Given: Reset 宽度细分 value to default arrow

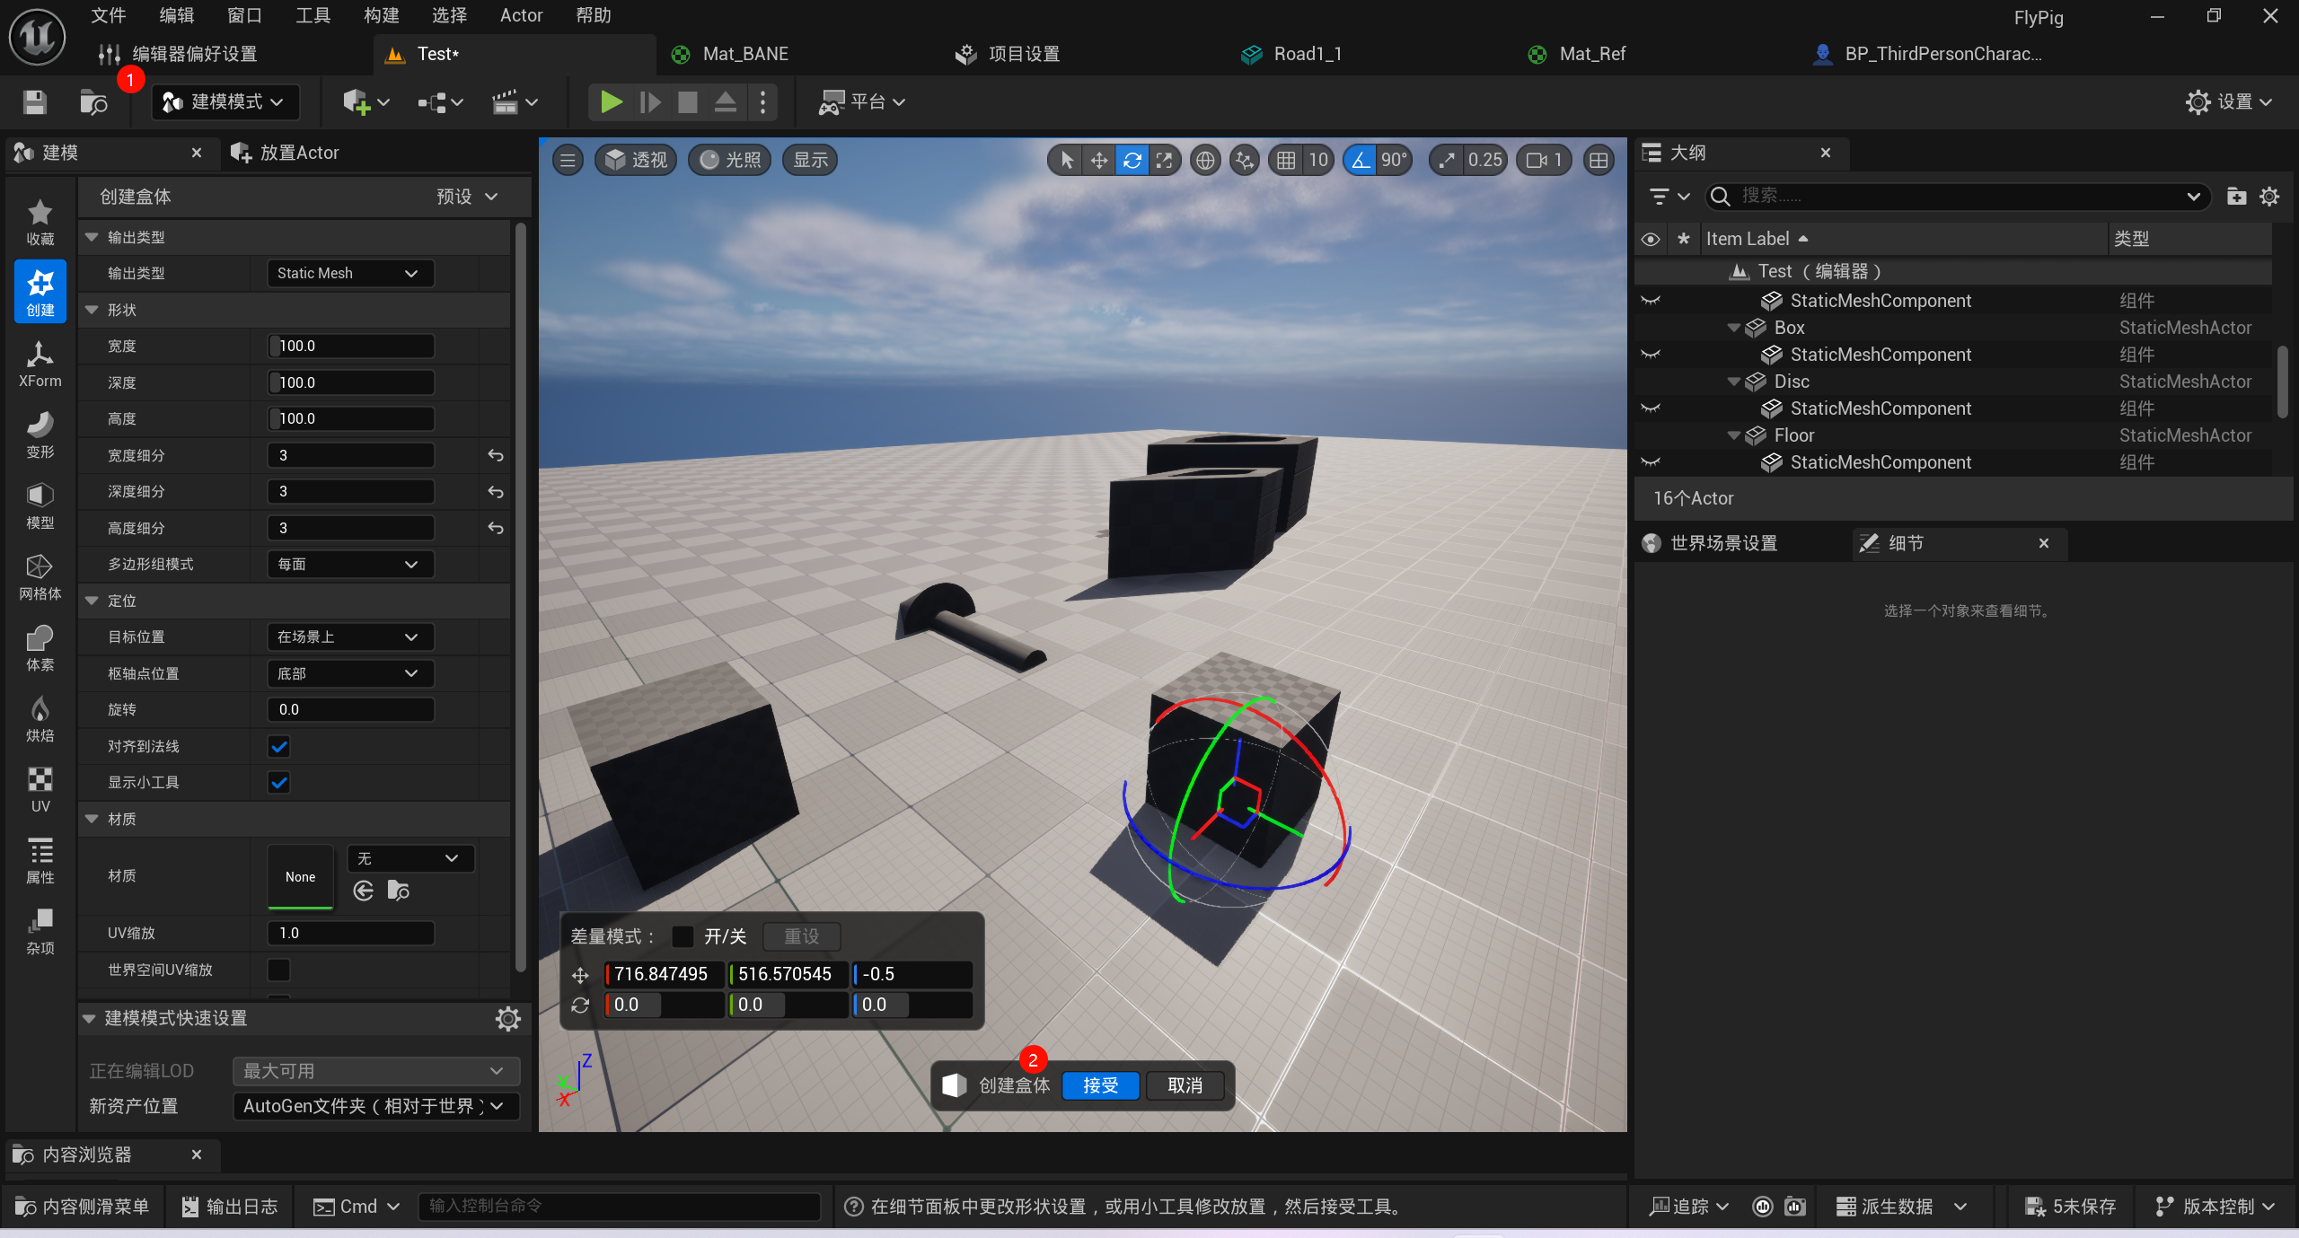Looking at the screenshot, I should tap(495, 455).
